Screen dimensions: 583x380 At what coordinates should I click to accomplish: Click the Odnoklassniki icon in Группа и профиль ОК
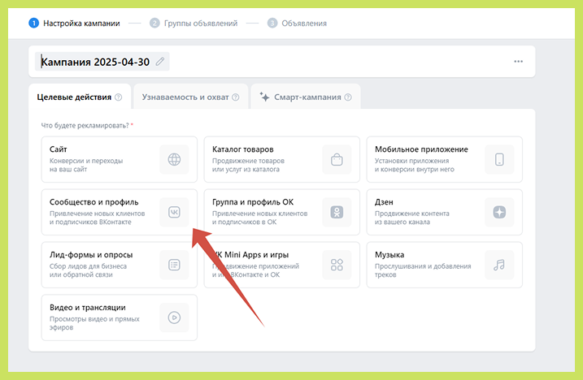(x=337, y=212)
